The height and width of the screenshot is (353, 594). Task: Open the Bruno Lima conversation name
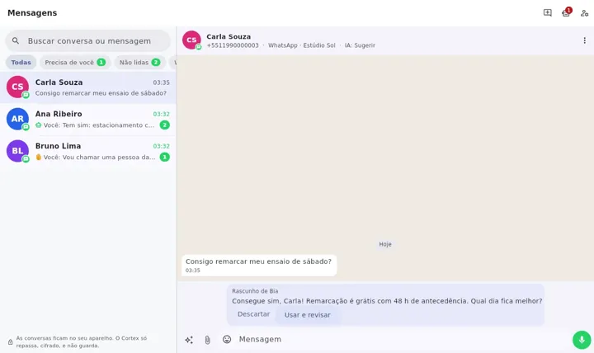(x=58, y=146)
